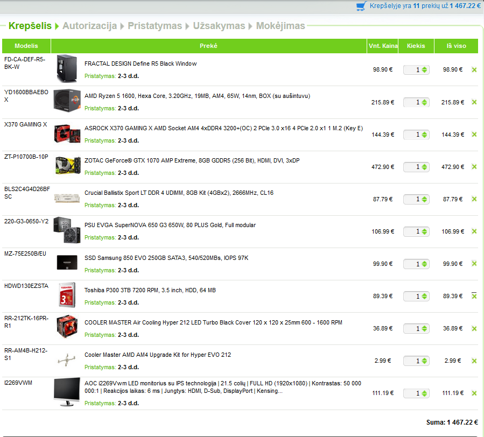Click the Iš viso column header
The image size is (484, 437).
click(x=456, y=46)
